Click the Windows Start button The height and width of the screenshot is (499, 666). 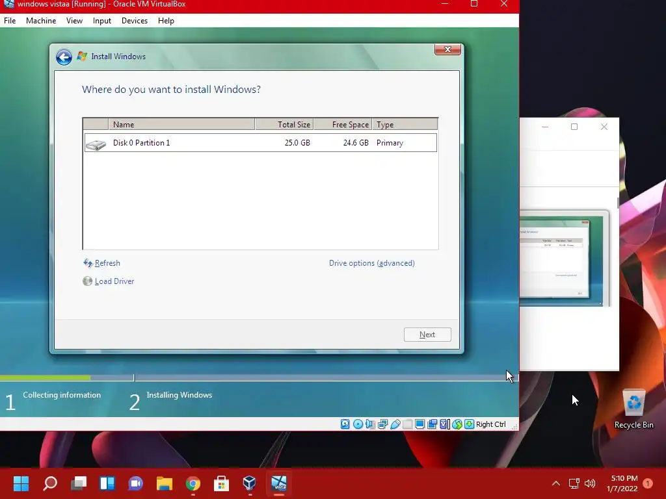click(x=21, y=483)
